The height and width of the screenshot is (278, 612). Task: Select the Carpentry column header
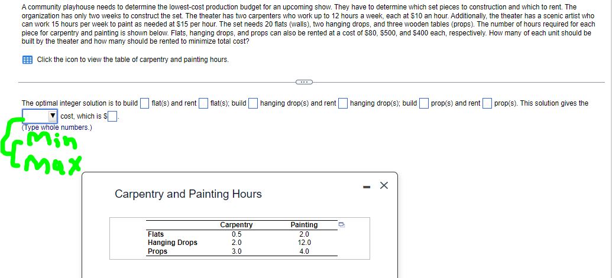(236, 225)
